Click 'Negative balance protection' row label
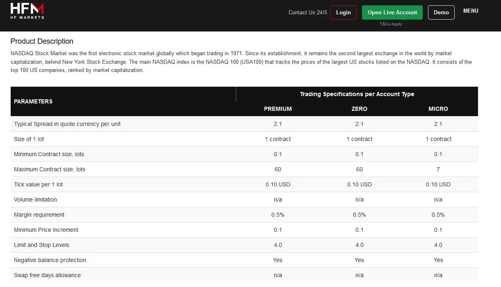This screenshot has height=287, width=501. pos(50,260)
